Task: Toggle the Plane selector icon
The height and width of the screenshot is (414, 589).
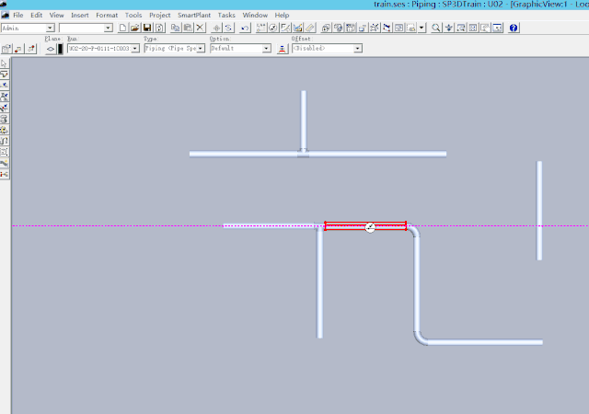Action: pyautogui.click(x=51, y=49)
